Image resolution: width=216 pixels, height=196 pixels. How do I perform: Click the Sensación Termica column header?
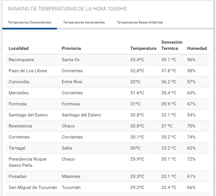pos(172,45)
